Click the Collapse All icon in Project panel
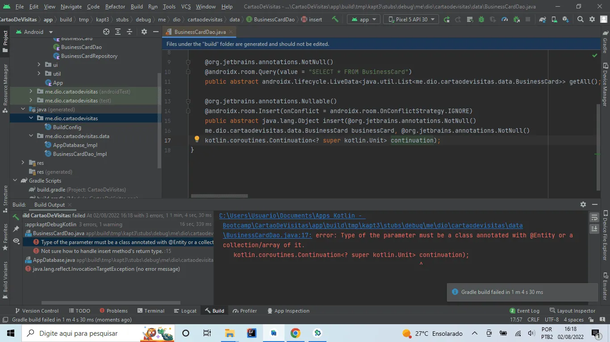The height and width of the screenshot is (342, 610). [x=130, y=32]
